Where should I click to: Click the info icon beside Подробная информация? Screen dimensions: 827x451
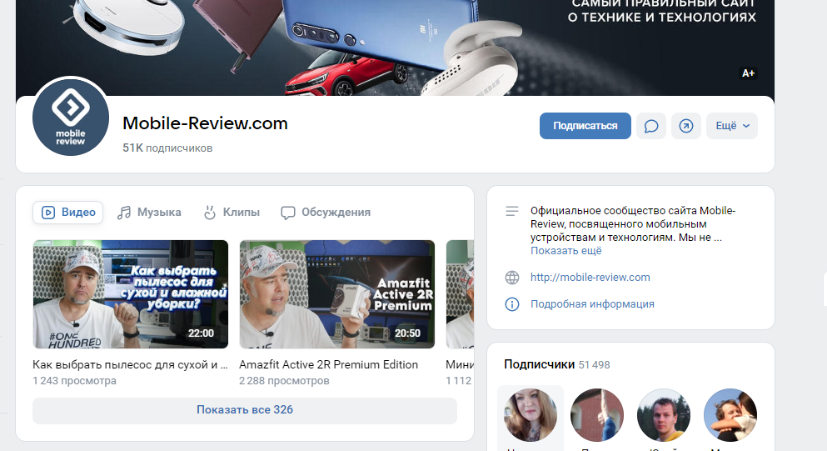click(x=512, y=304)
